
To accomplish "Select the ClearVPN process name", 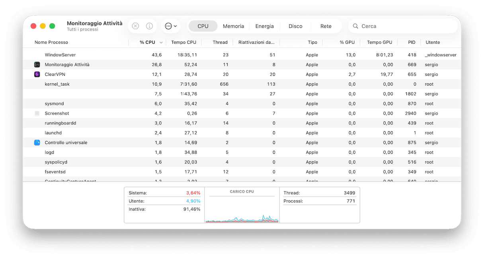I will pos(55,74).
